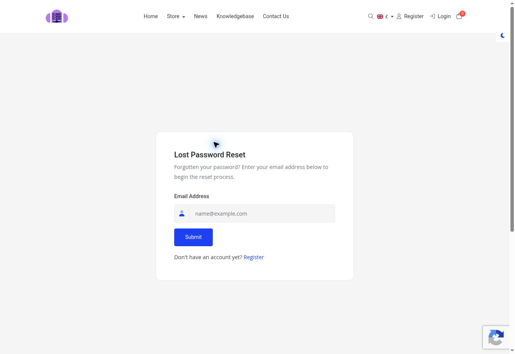Click the login arrow icon
Image resolution: width=515 pixels, height=354 pixels.
click(432, 16)
